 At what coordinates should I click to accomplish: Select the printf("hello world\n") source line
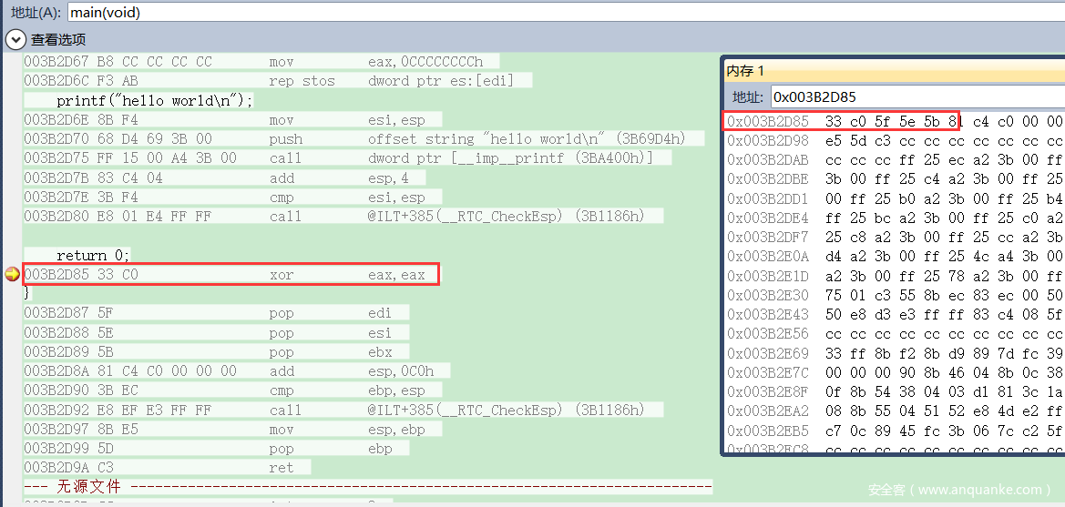155,100
